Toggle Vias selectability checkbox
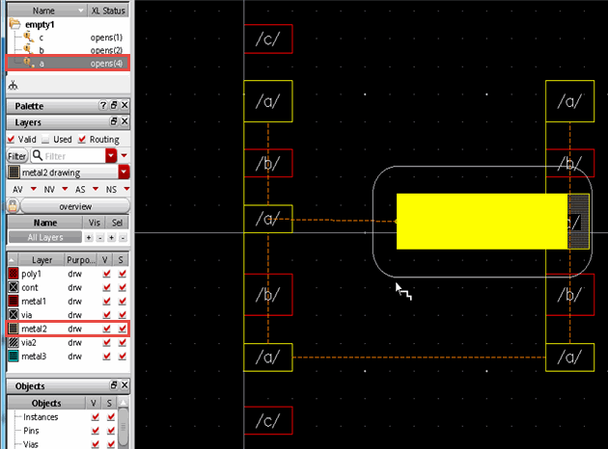This screenshot has width=608, height=449. click(x=111, y=444)
